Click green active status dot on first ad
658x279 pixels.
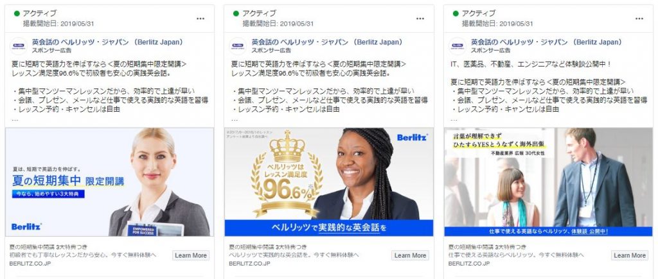(x=17, y=13)
